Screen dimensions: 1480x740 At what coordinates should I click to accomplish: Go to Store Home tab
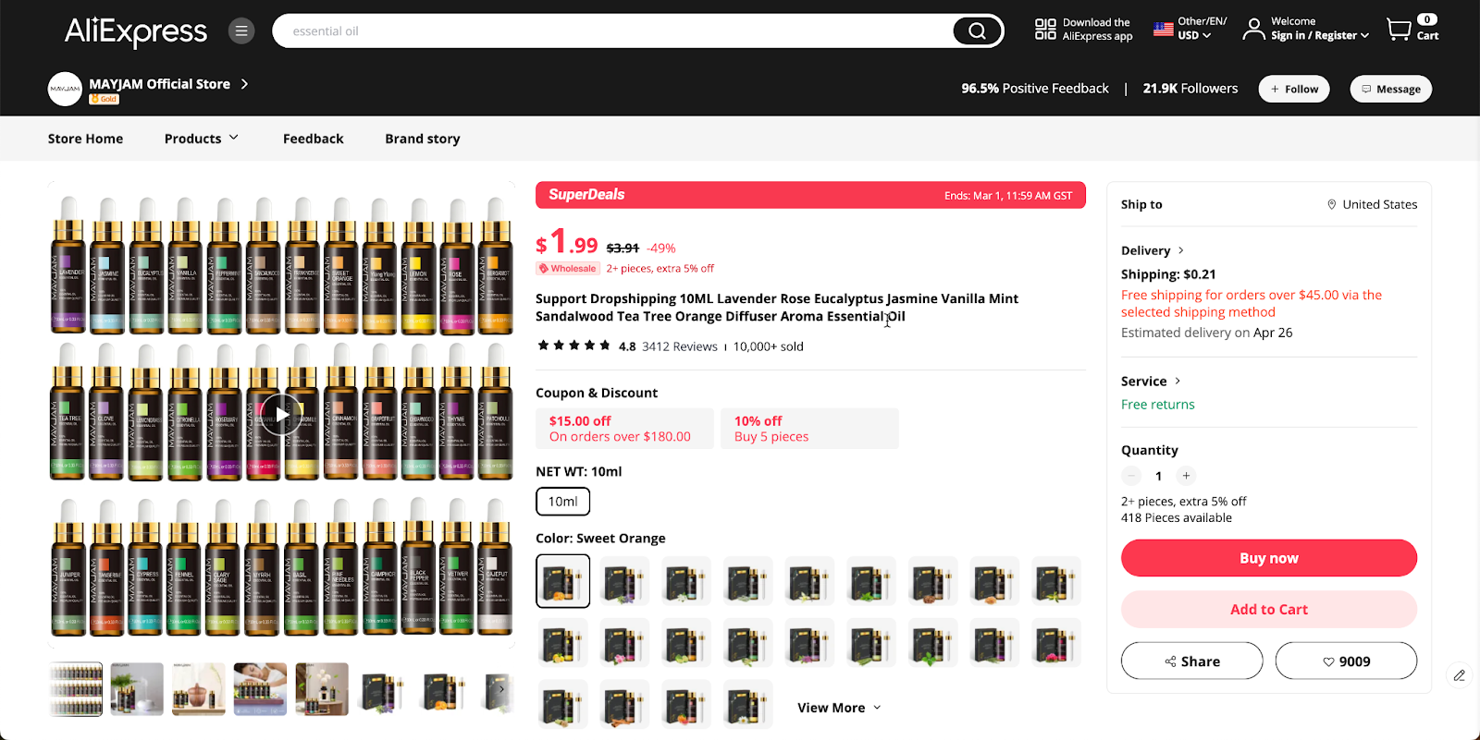tap(85, 139)
